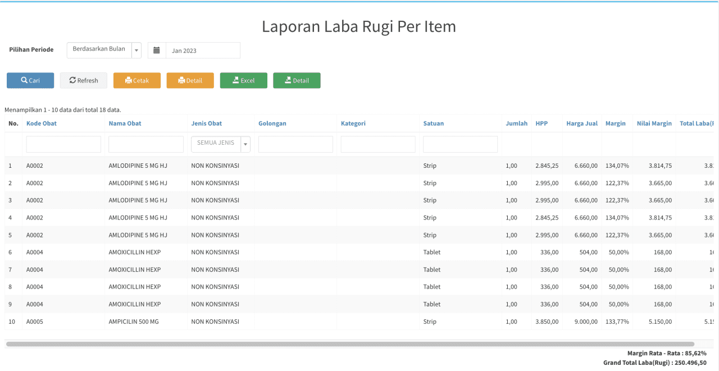Sort by Golongan column header
This screenshot has height=371, width=719.
[x=272, y=123]
